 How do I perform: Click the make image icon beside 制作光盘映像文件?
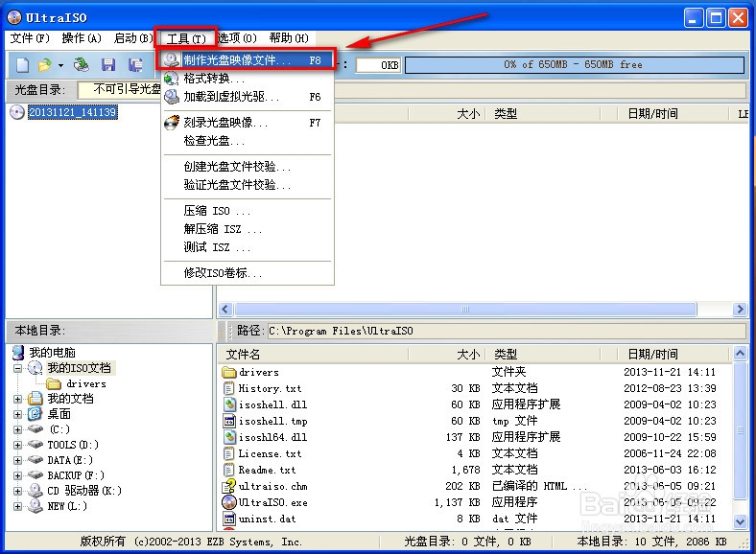tap(171, 59)
